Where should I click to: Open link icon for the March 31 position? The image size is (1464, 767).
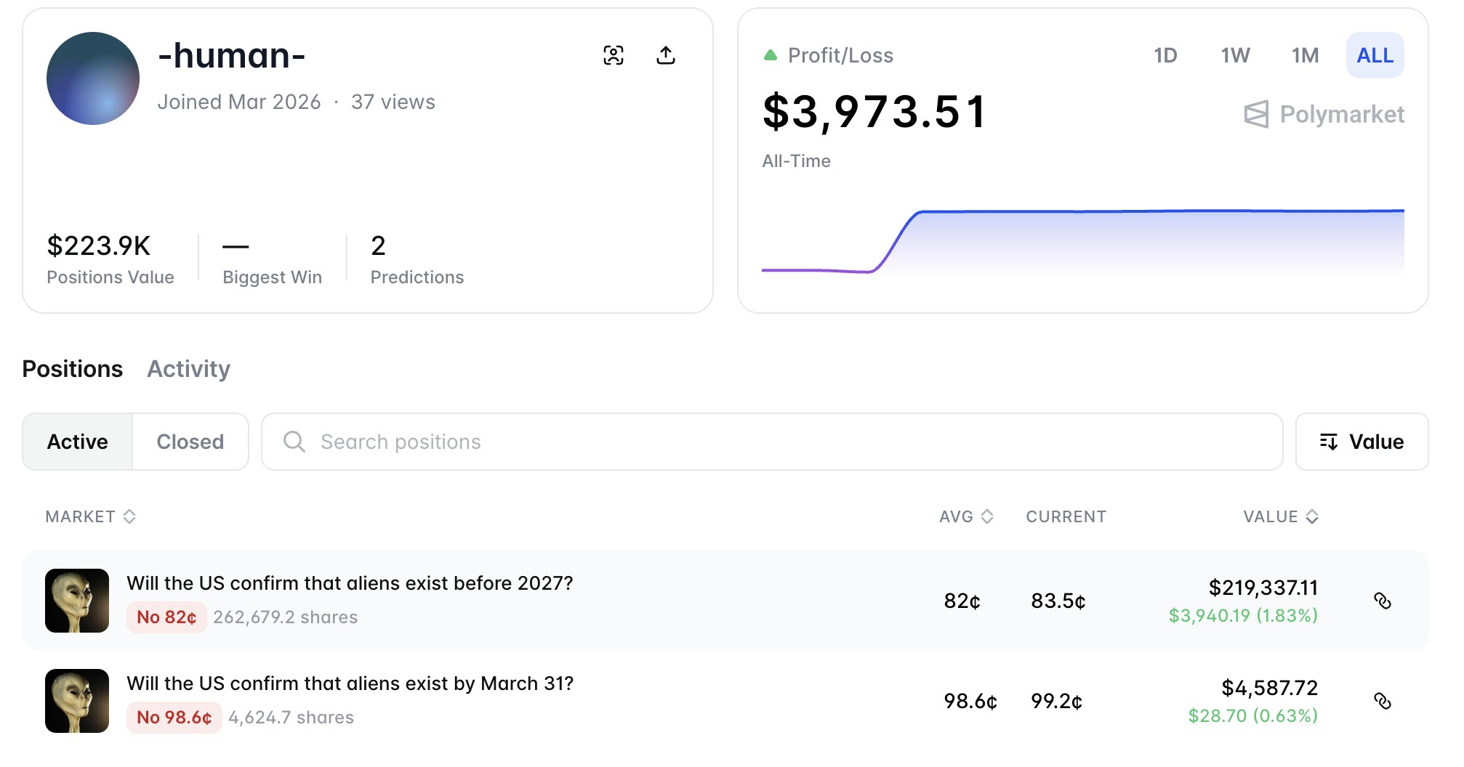(x=1382, y=701)
